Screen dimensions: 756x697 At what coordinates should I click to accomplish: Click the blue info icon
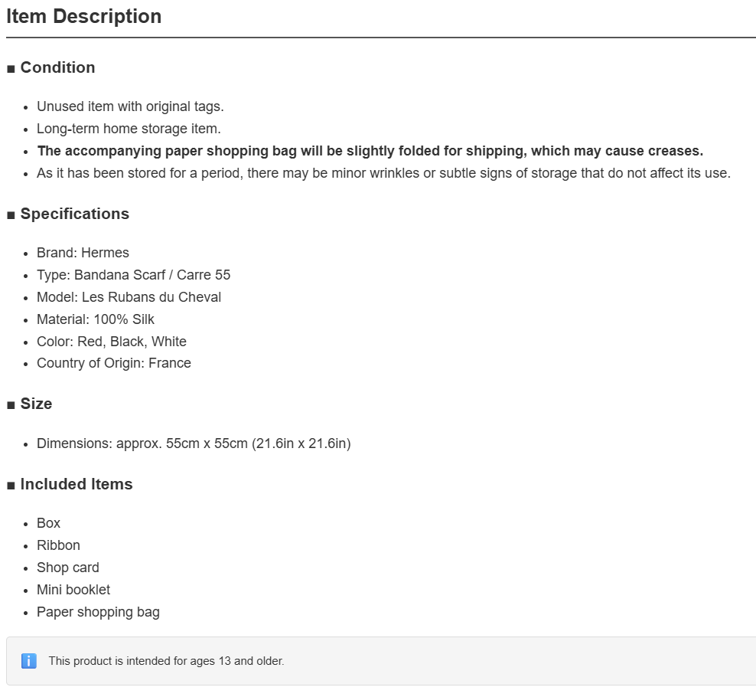coord(29,661)
